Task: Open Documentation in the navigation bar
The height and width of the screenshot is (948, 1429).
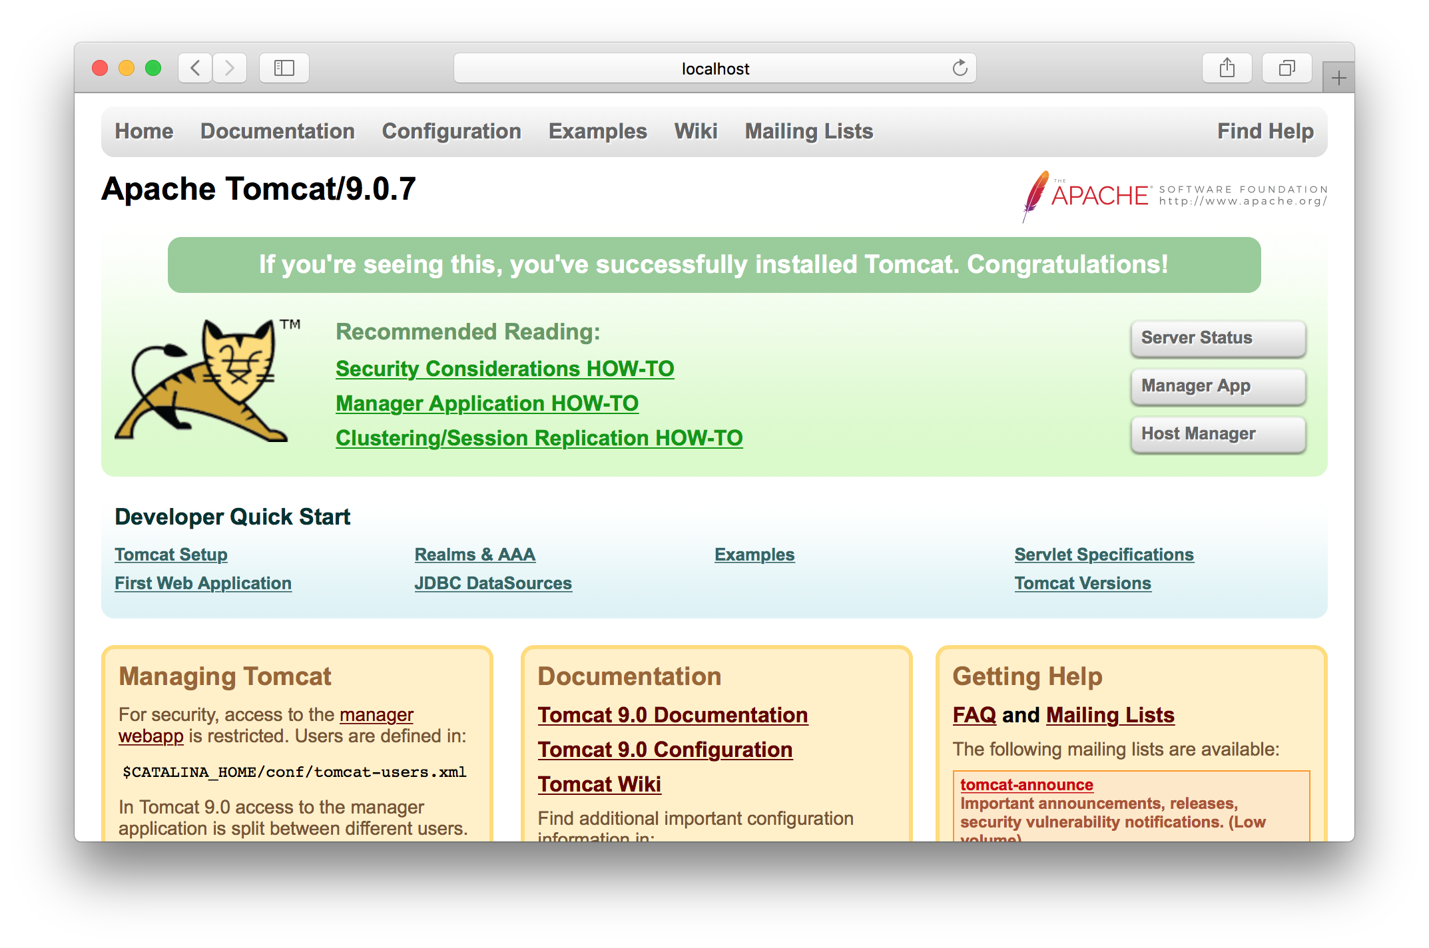Action: (277, 131)
